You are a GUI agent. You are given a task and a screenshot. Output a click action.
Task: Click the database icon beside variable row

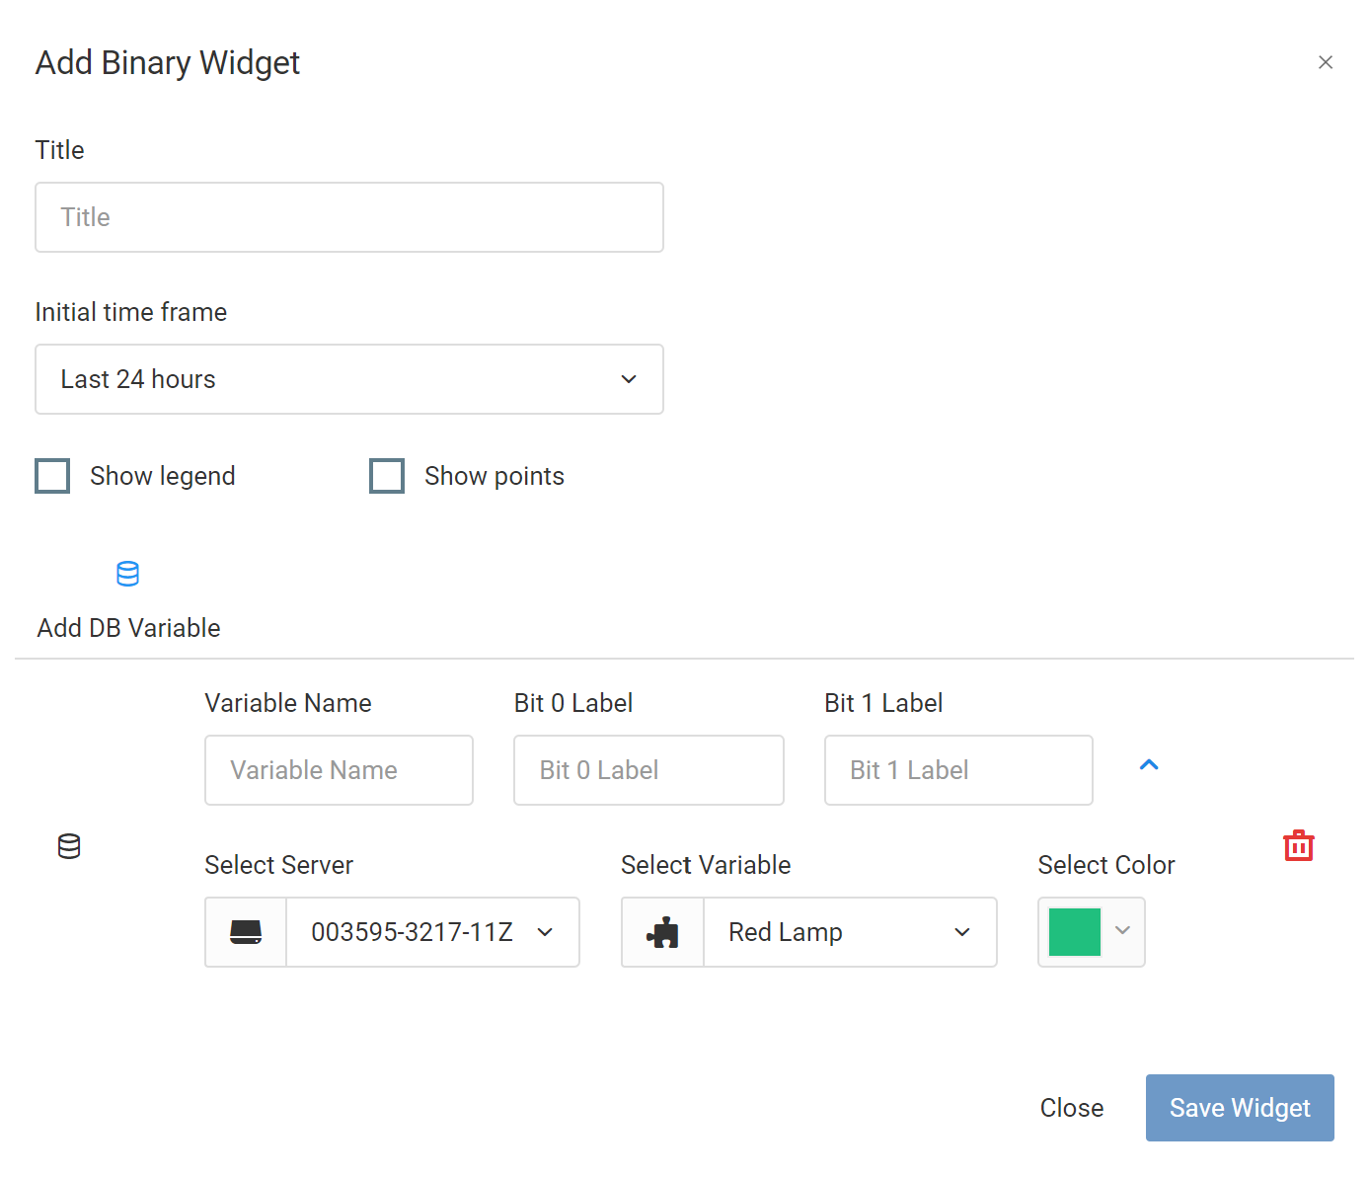[x=69, y=846]
